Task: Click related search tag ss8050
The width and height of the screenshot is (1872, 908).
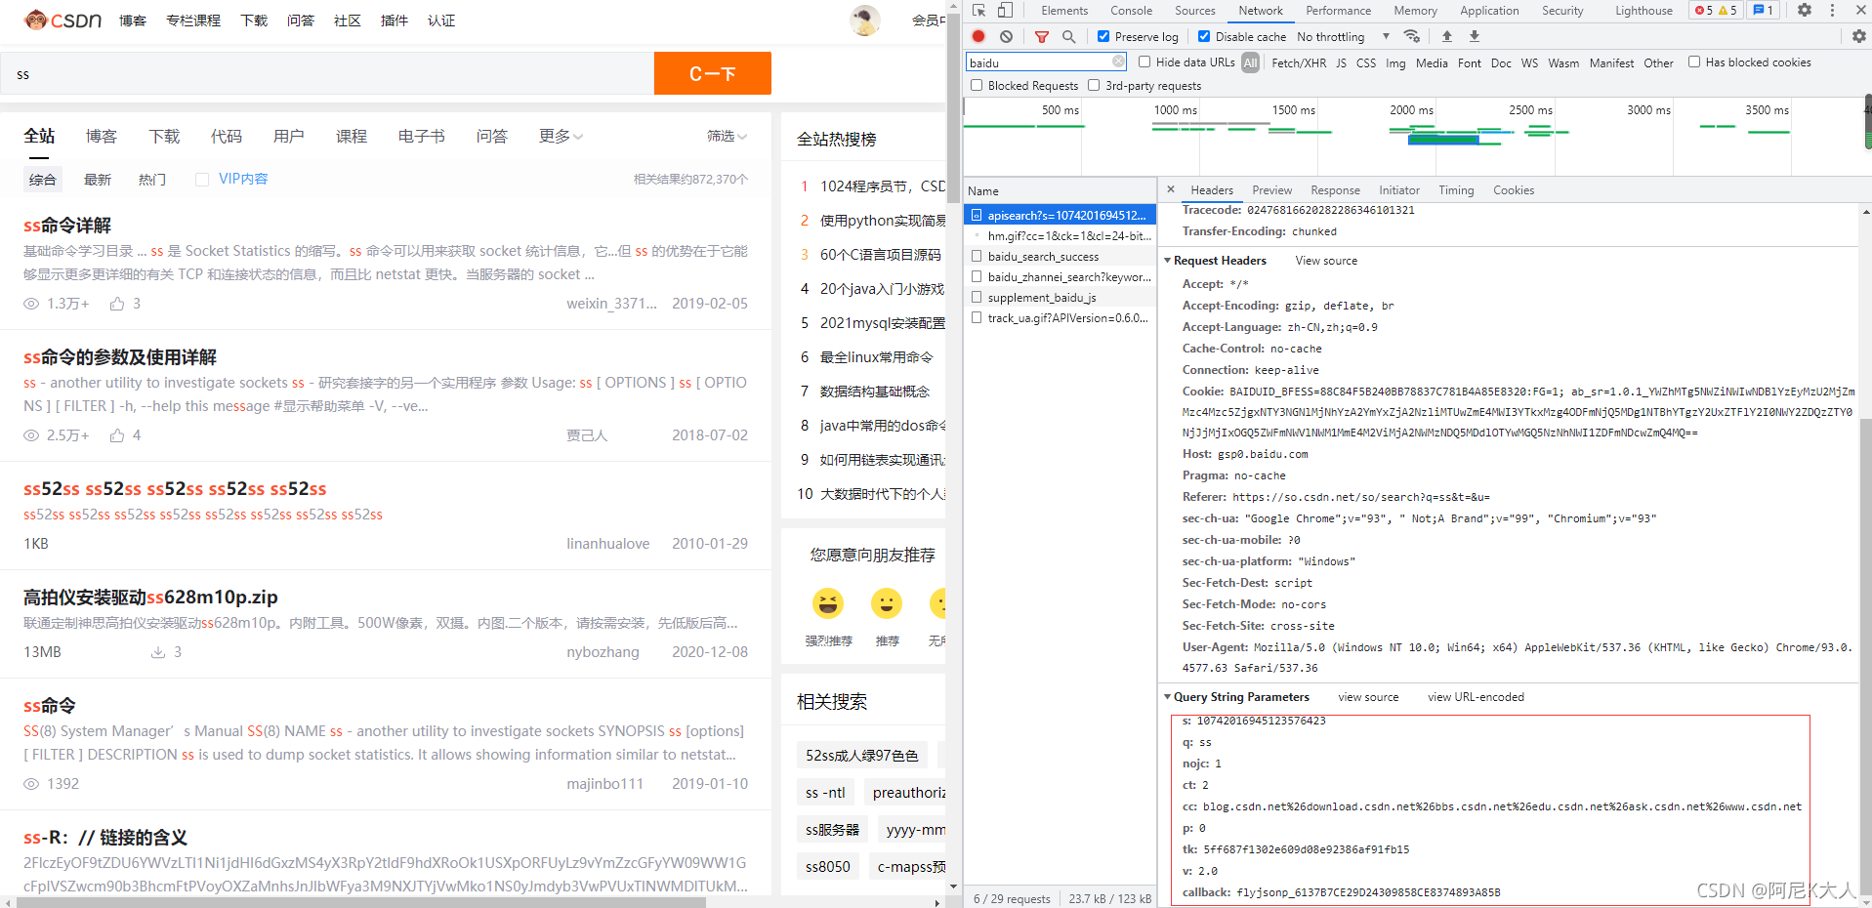Action: click(x=828, y=866)
